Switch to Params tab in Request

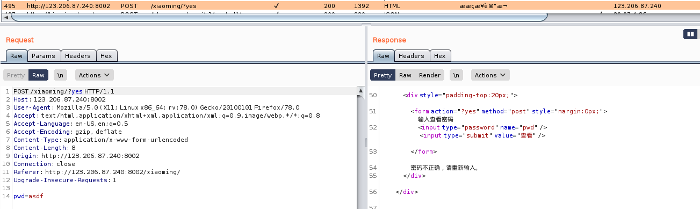[44, 56]
